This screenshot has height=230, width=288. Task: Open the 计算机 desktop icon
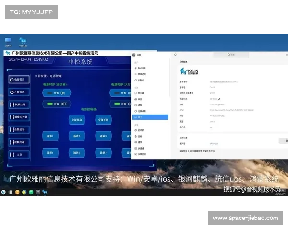pos(8,42)
